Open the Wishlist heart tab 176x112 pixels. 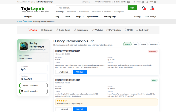(97, 30)
